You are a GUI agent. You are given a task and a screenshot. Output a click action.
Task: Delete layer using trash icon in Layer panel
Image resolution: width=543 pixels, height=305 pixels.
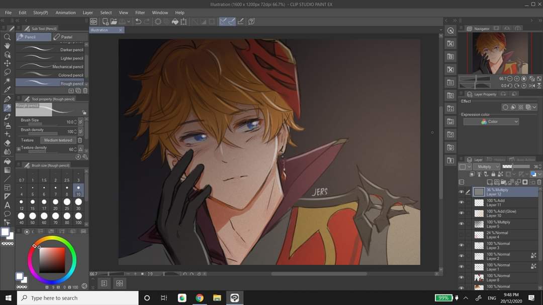539,182
